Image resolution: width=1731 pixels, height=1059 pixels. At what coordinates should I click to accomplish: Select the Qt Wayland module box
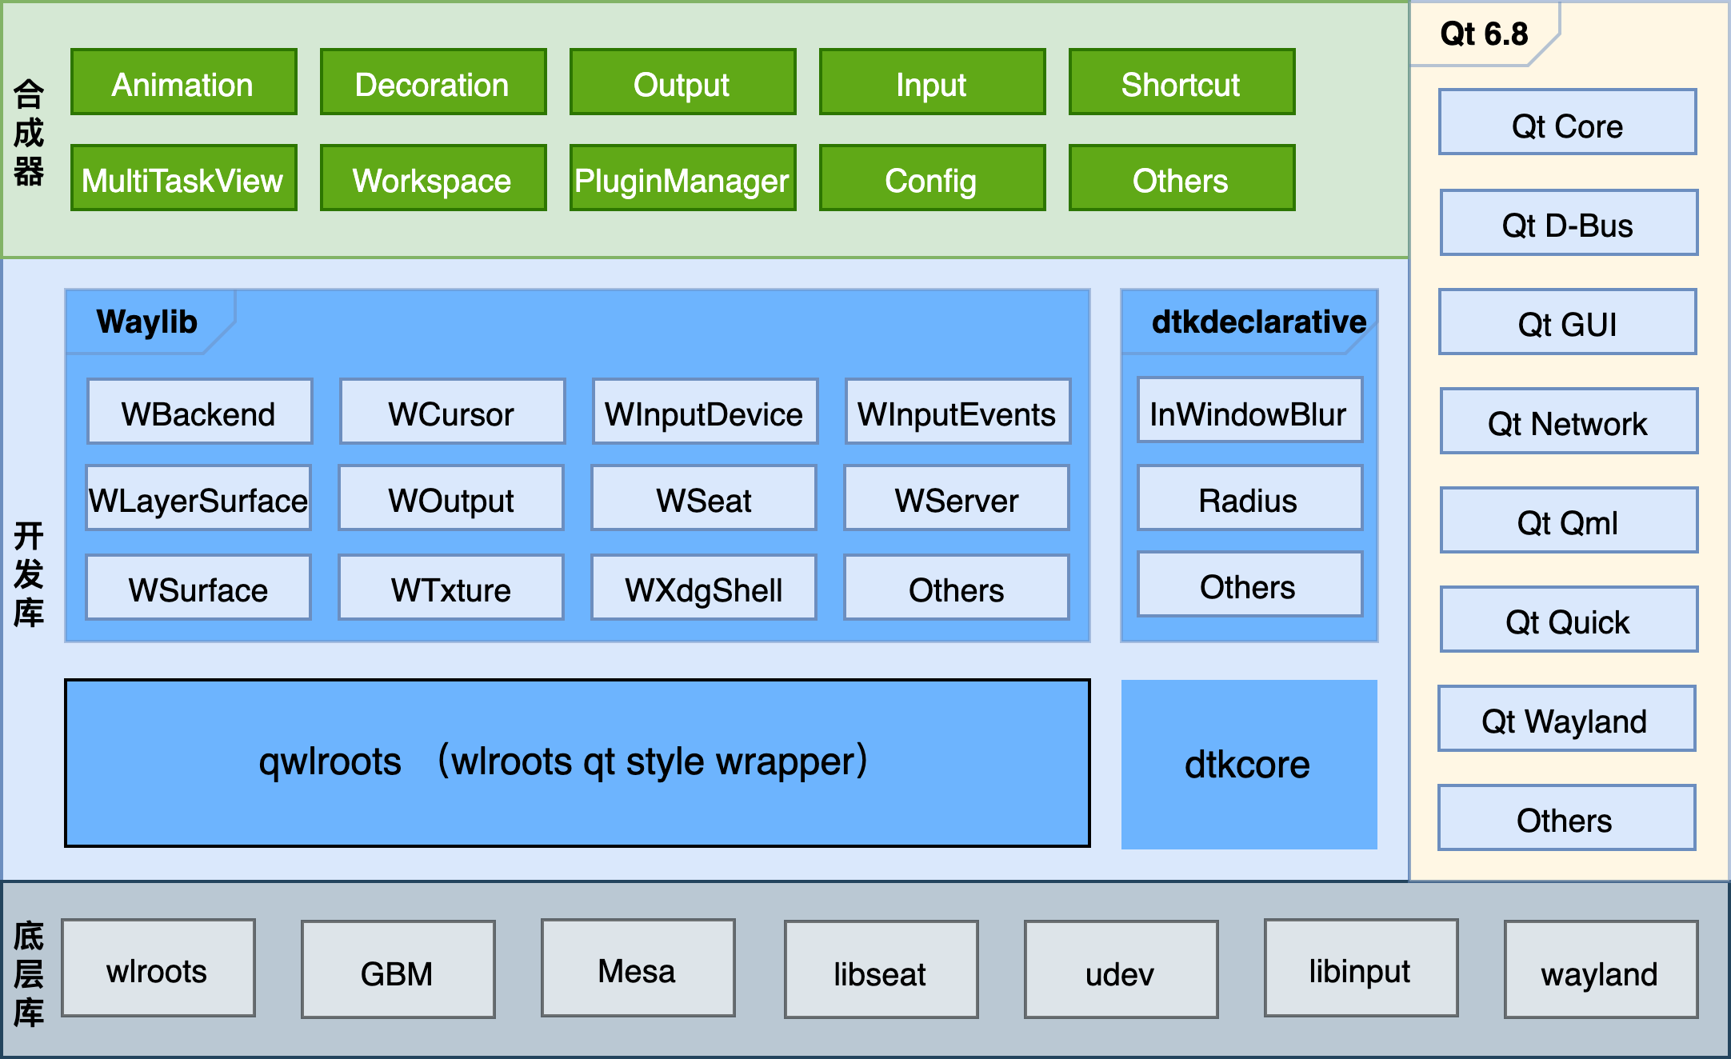pos(1565,719)
